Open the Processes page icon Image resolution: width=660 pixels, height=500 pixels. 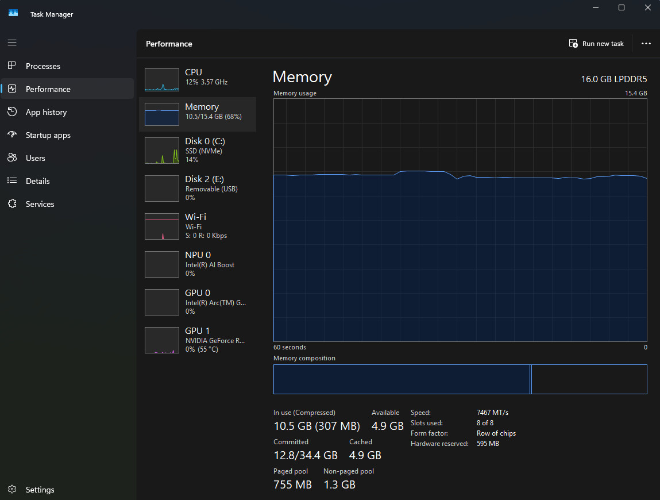(12, 66)
